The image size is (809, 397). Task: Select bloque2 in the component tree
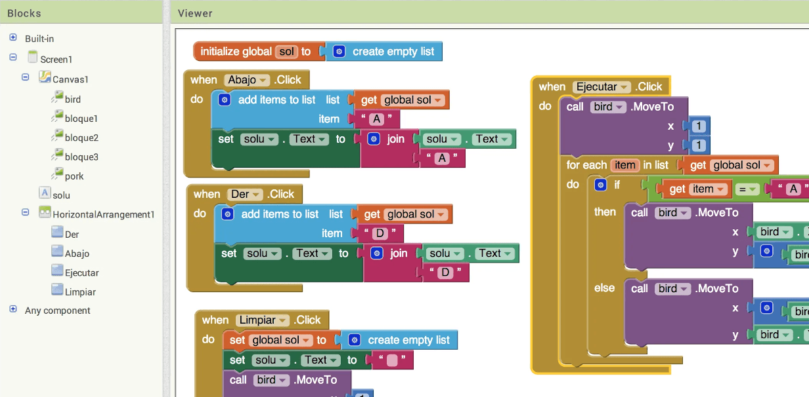[81, 138]
